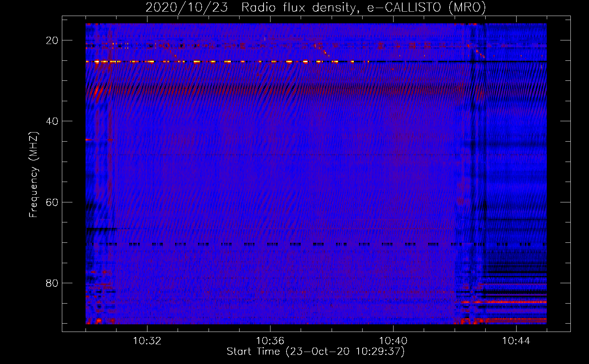Click the '20' frequency tick label

[52, 40]
